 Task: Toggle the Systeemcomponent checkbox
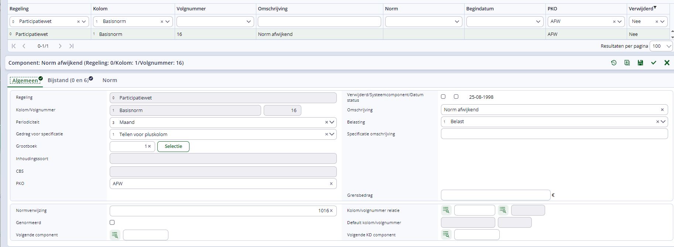coord(456,97)
